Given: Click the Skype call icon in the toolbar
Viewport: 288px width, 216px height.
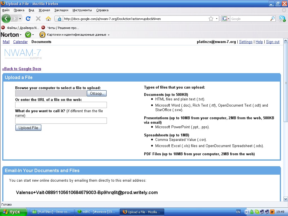Looking at the screenshot, I should click(282, 19).
